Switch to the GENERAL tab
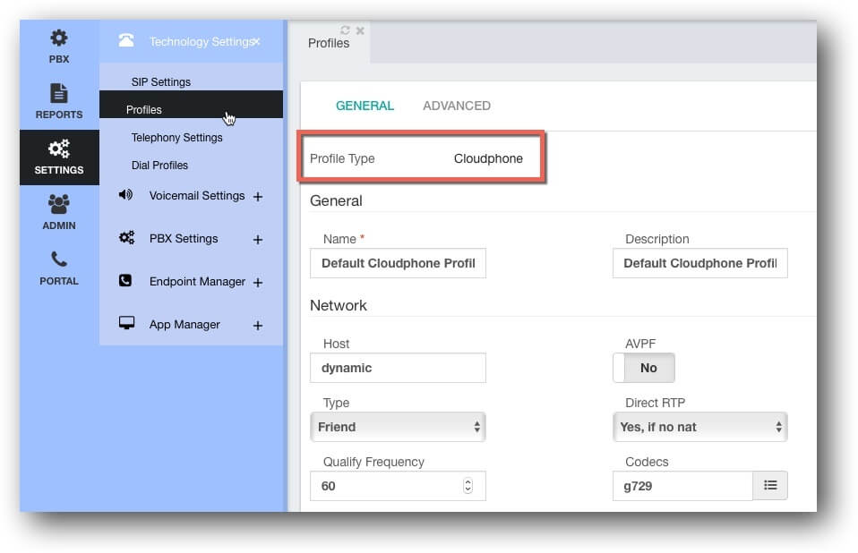The height and width of the screenshot is (553, 858). tap(365, 106)
